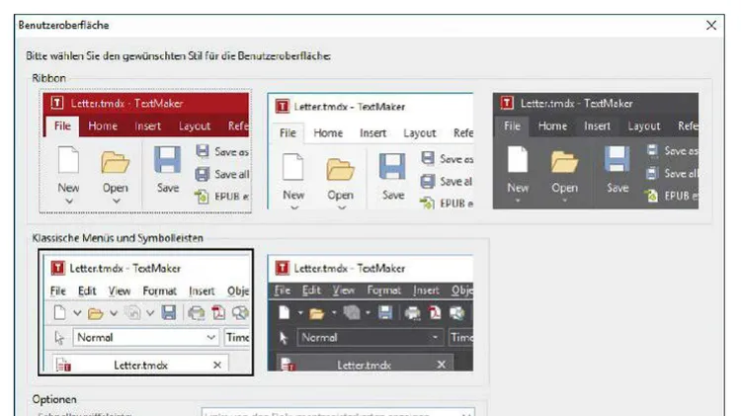Click the 'Optionen' section label
The image size is (741, 416).
tap(54, 399)
